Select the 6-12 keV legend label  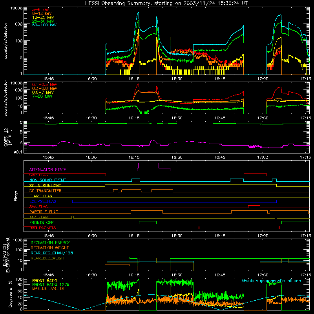42,13
